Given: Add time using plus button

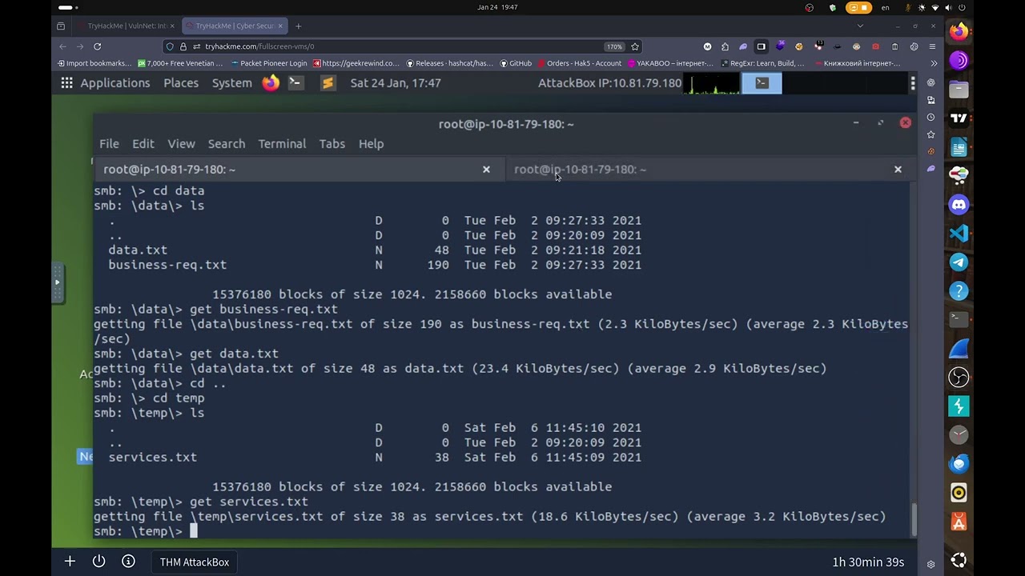Looking at the screenshot, I should coord(70,562).
